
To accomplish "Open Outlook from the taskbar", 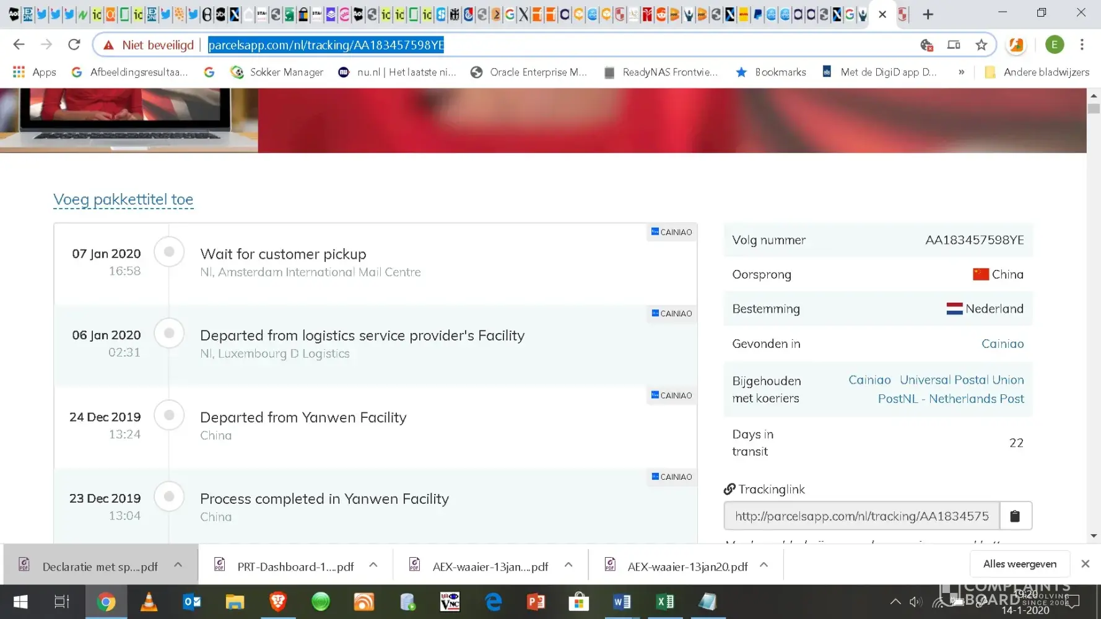I will 192,602.
